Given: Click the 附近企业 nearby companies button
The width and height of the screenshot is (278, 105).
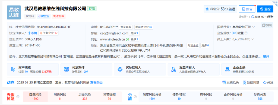Looking at the screenshot, I should 193,45.
